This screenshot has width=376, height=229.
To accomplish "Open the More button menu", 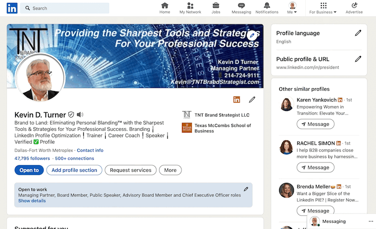I will point(170,170).
